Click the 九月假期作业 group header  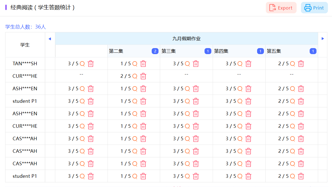[x=186, y=39]
